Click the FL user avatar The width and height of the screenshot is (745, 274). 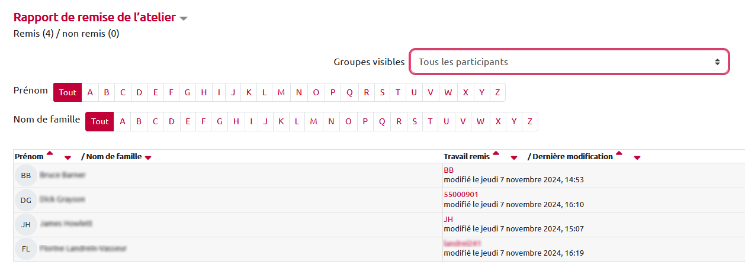tap(26, 249)
